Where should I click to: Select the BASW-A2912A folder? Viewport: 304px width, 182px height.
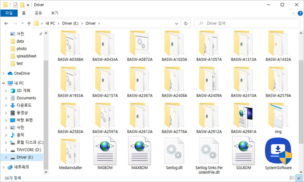pos(209,118)
